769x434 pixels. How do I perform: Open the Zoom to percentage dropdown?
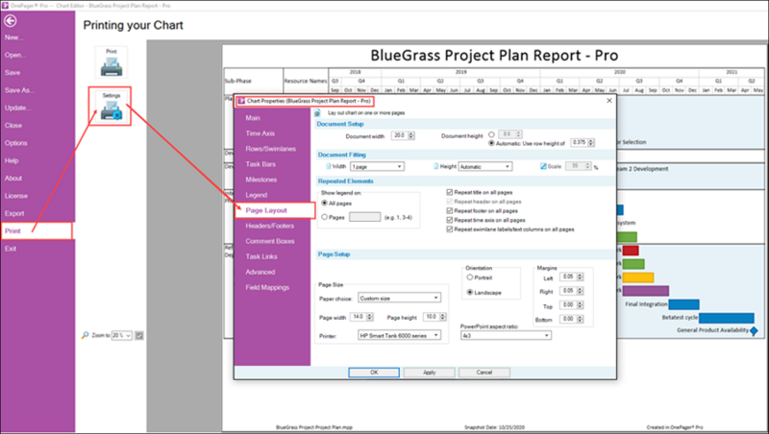point(122,335)
